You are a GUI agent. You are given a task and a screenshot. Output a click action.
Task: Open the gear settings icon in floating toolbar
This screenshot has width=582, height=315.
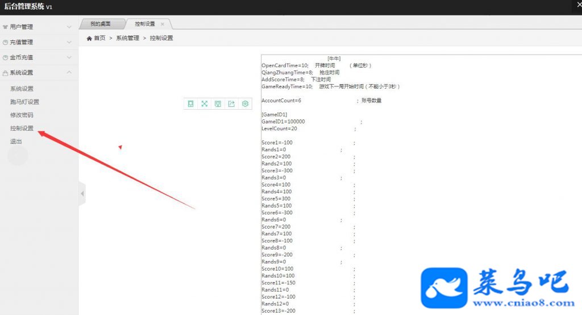coord(245,103)
